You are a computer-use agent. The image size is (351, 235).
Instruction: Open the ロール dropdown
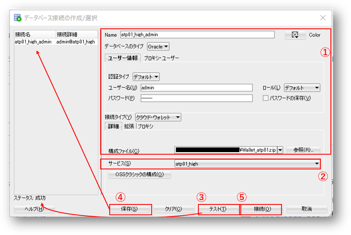click(302, 88)
